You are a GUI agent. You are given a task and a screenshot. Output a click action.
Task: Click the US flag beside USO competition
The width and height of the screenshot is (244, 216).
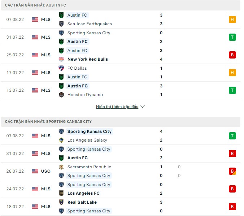(35, 171)
